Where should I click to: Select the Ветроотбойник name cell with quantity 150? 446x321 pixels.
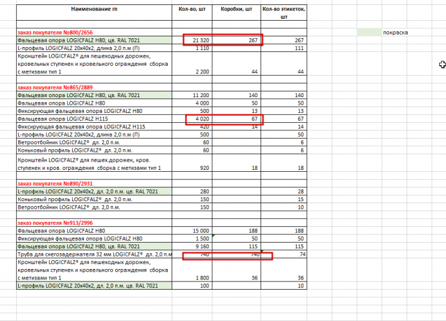94,207
